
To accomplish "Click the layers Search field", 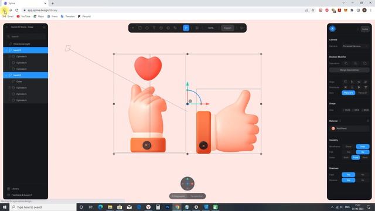I will pos(26,36).
